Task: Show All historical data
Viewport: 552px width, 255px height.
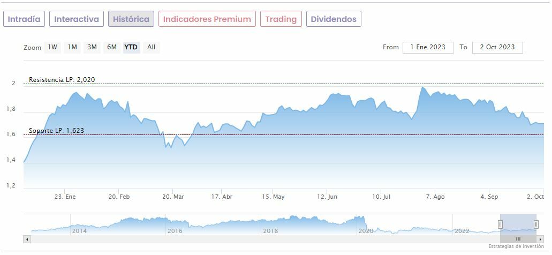Action: (x=152, y=47)
